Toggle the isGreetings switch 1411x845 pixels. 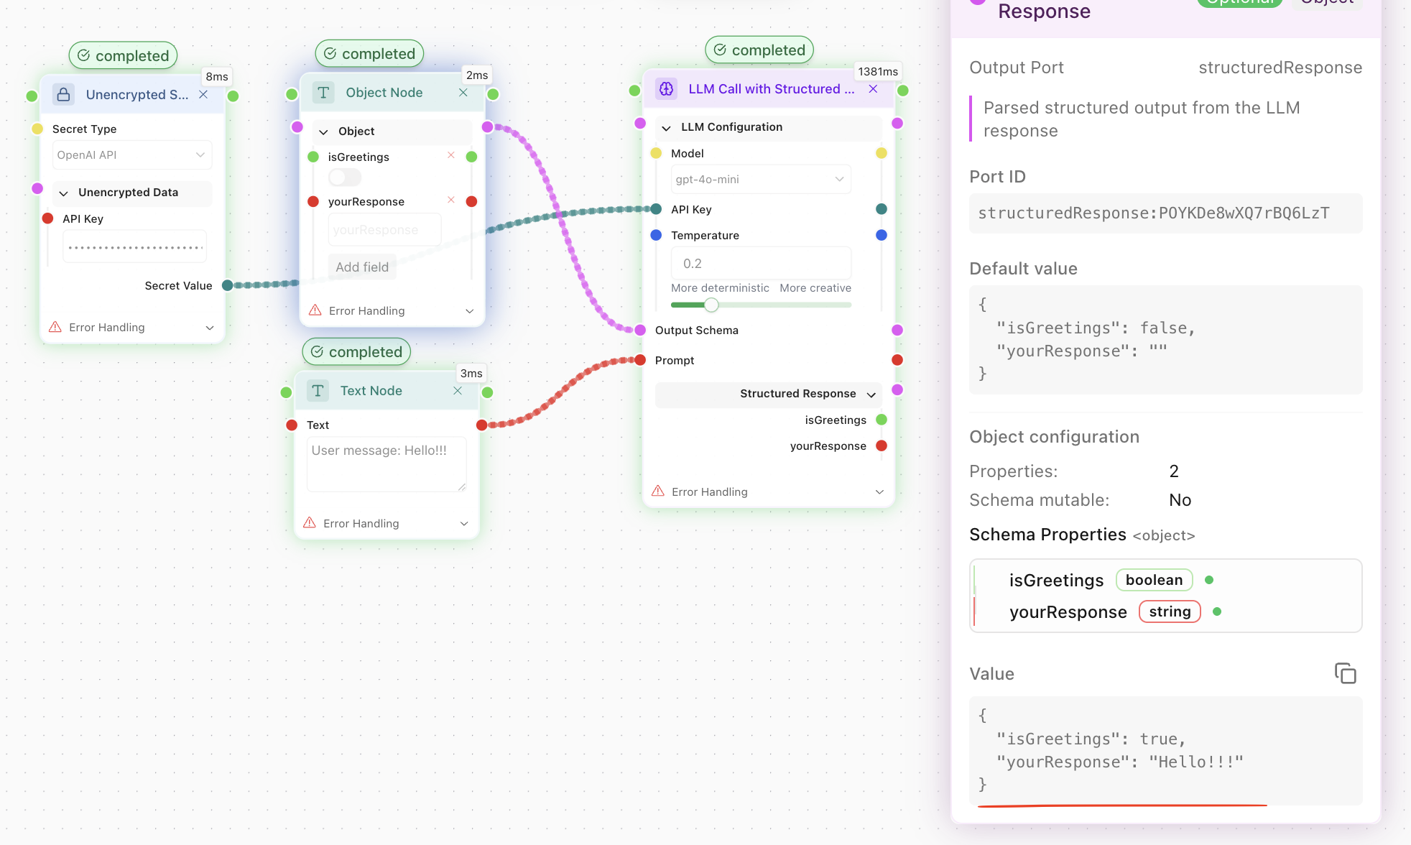pyautogui.click(x=345, y=177)
